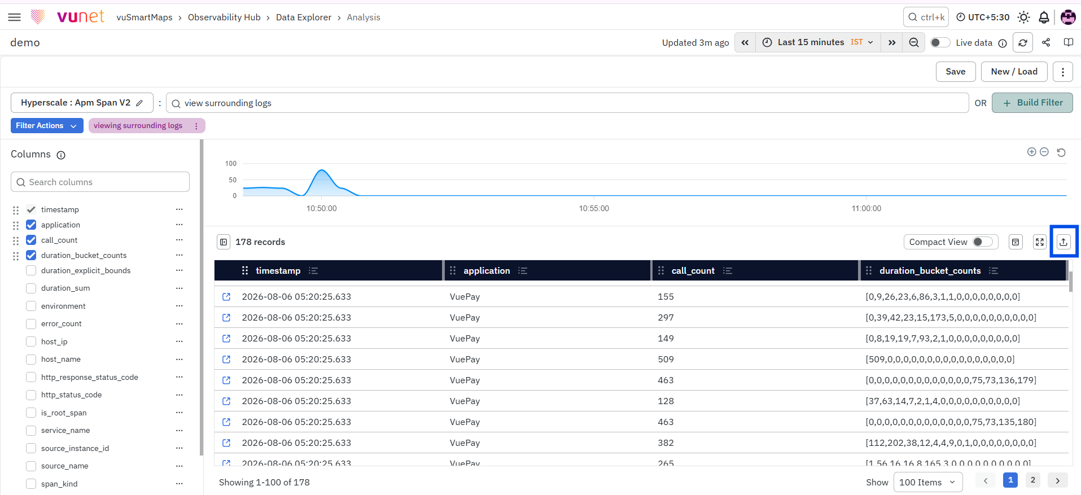The image size is (1081, 495).
Task: Open fullscreen table view icon
Action: coord(1040,242)
